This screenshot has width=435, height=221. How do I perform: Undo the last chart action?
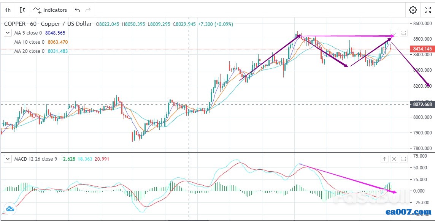[x=78, y=10]
